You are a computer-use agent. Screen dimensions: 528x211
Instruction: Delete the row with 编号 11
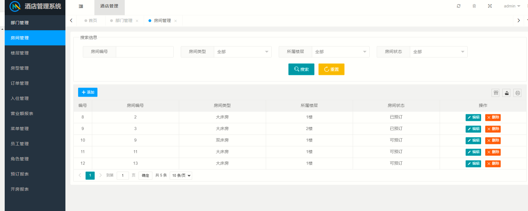coord(493,152)
